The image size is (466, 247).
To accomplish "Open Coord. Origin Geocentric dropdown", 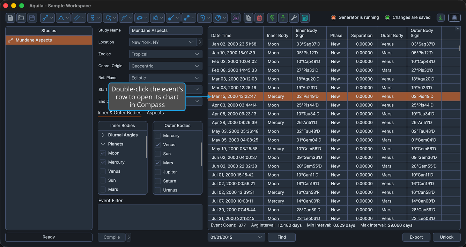I will point(166,66).
